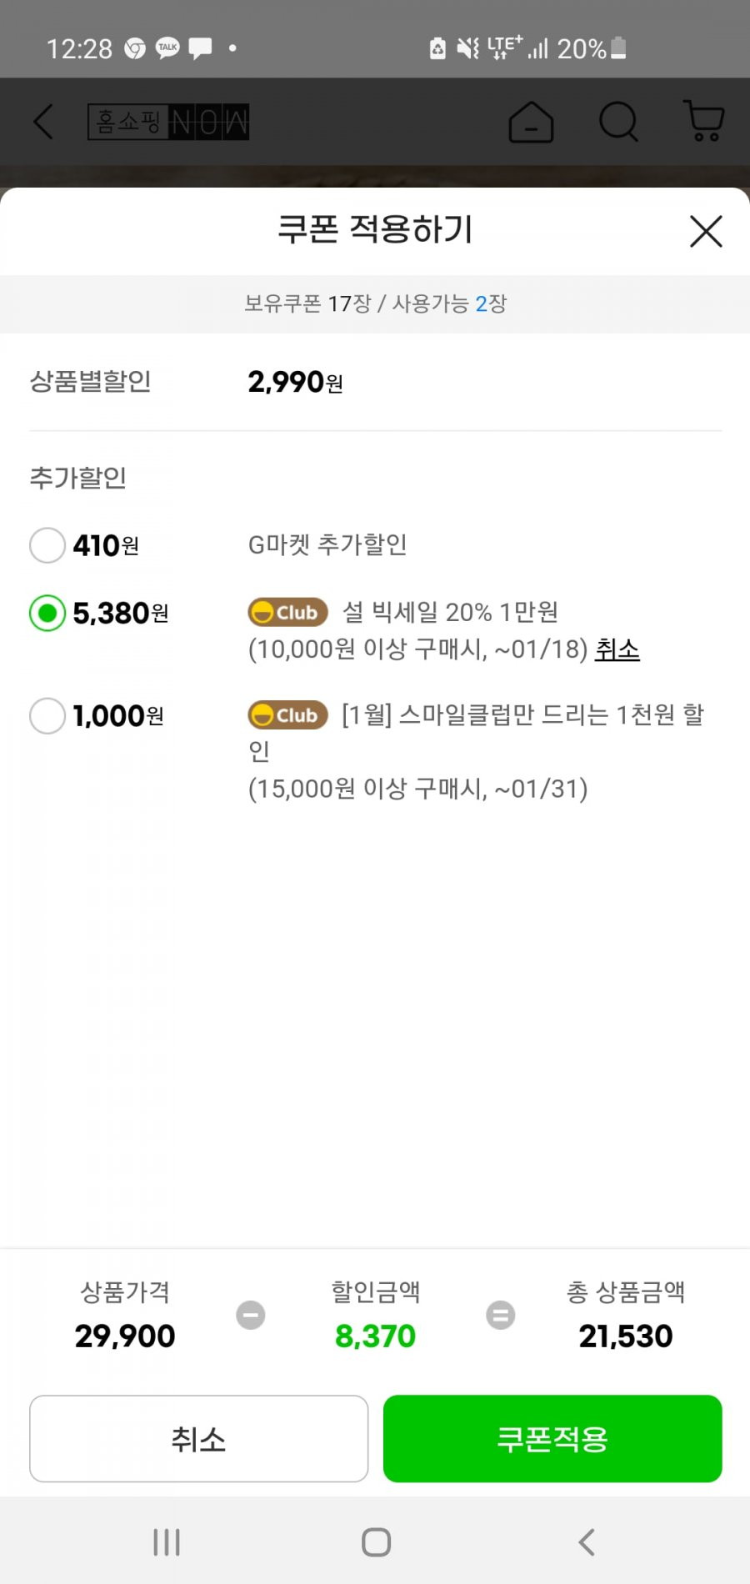The image size is (750, 1584).
Task: Tap Android back navigation button
Action: (x=587, y=1541)
